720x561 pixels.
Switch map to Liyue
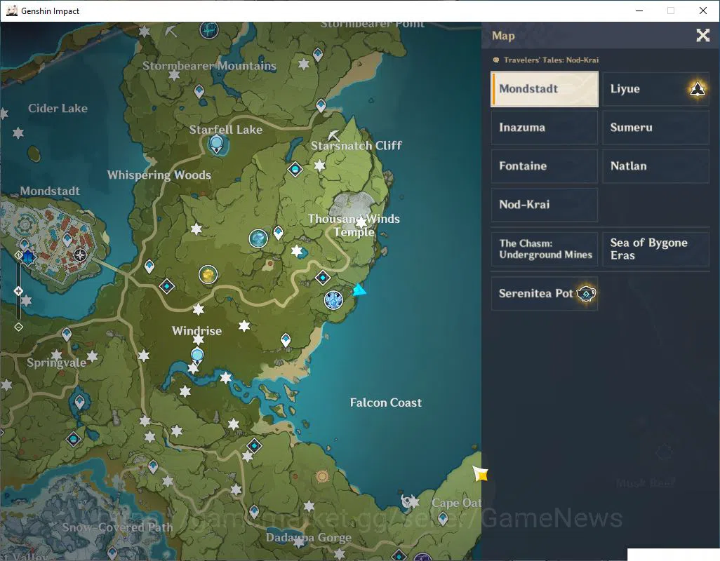pos(655,89)
